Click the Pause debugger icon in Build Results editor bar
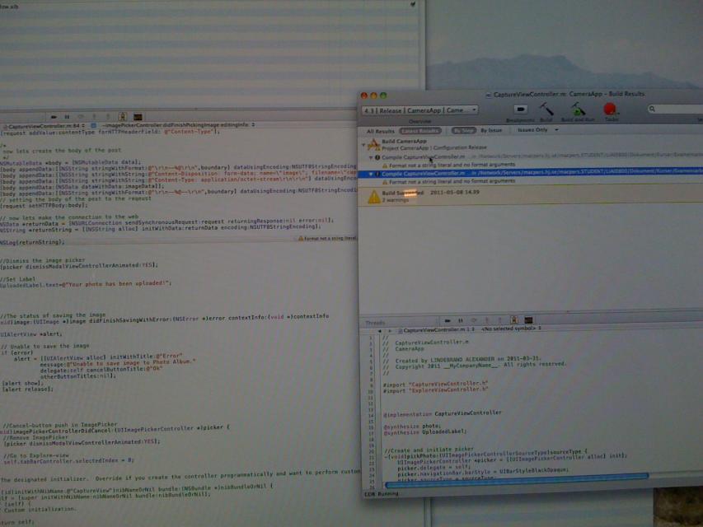The image size is (703, 527). (461, 321)
